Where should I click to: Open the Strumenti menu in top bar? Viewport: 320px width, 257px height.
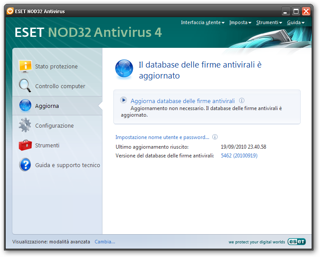pyautogui.click(x=269, y=22)
